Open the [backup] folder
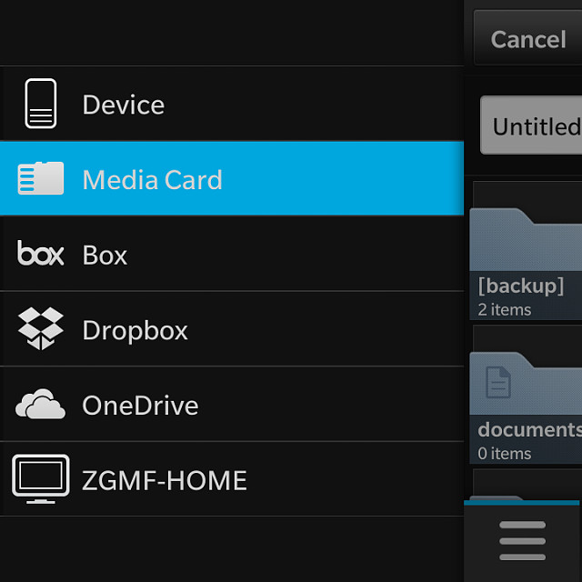 pos(526,264)
